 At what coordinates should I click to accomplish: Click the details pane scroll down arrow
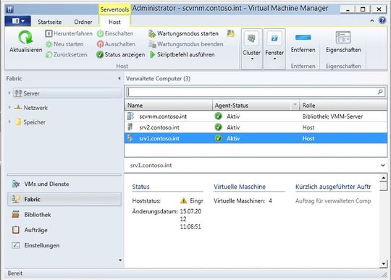[383, 263]
